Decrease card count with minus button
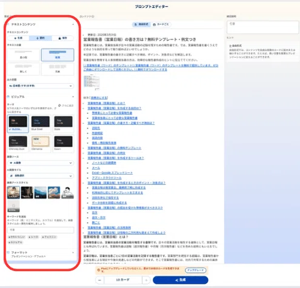The width and height of the screenshot is (300, 288). point(99,280)
